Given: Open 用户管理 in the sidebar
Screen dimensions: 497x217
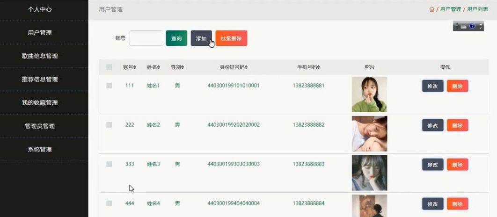Looking at the screenshot, I should (x=40, y=33).
